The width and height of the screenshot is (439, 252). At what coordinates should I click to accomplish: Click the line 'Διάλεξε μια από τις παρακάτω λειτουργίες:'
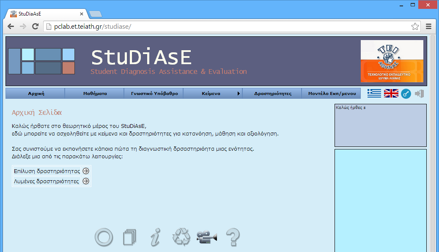click(x=67, y=157)
